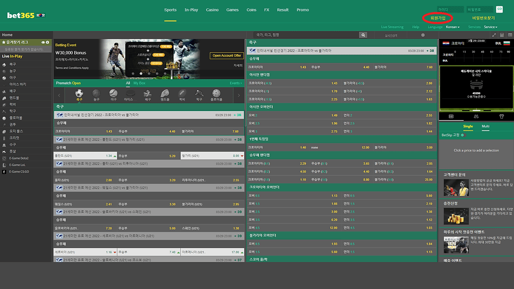Click the 회원가입 sign-up link
Screen dimensions: 514x289
438,18
